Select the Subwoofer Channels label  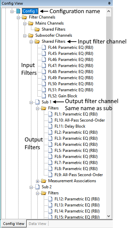54,35
